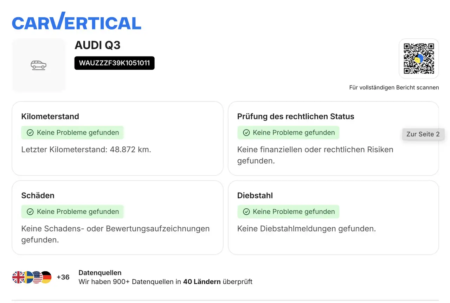
Task: Select the VIN badge WAUZZZF39K1051011
Action: (x=114, y=63)
